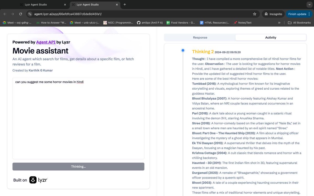Close the active Lyzr Agent Studio tab
This screenshot has height=196, width=314.
116,5
